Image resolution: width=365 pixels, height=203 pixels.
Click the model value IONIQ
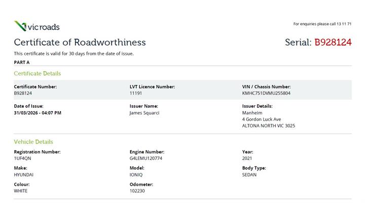pyautogui.click(x=136, y=175)
